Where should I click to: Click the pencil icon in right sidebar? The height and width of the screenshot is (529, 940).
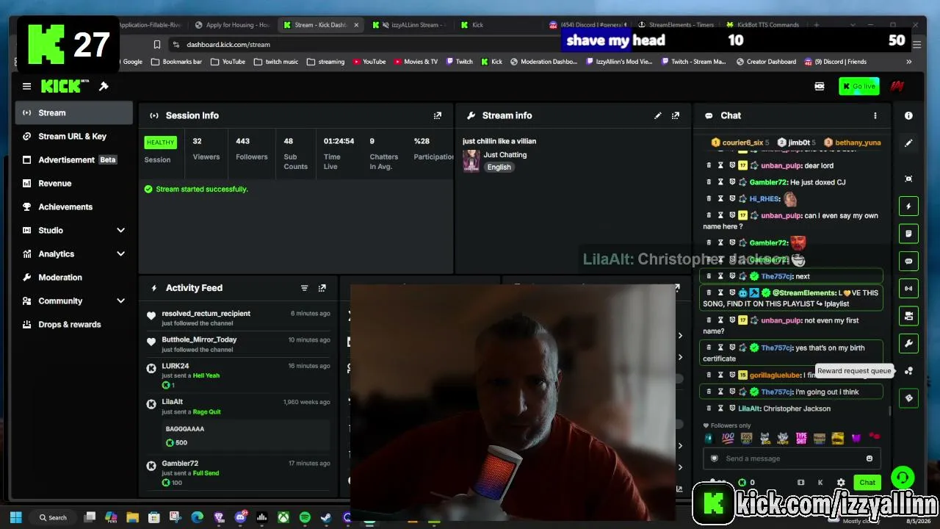click(x=908, y=143)
